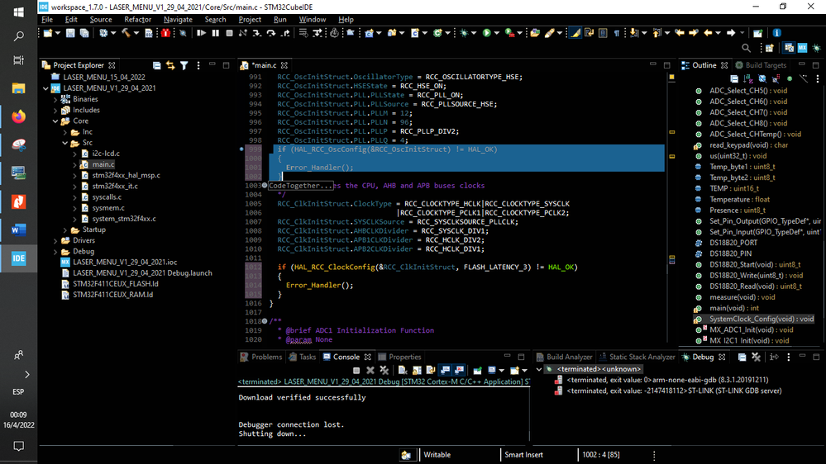
Task: Switch to the MX Device Configuration perspective
Action: pyautogui.click(x=802, y=48)
